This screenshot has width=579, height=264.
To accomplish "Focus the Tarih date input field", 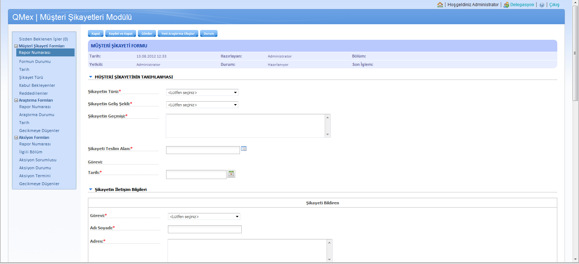I will [x=196, y=174].
